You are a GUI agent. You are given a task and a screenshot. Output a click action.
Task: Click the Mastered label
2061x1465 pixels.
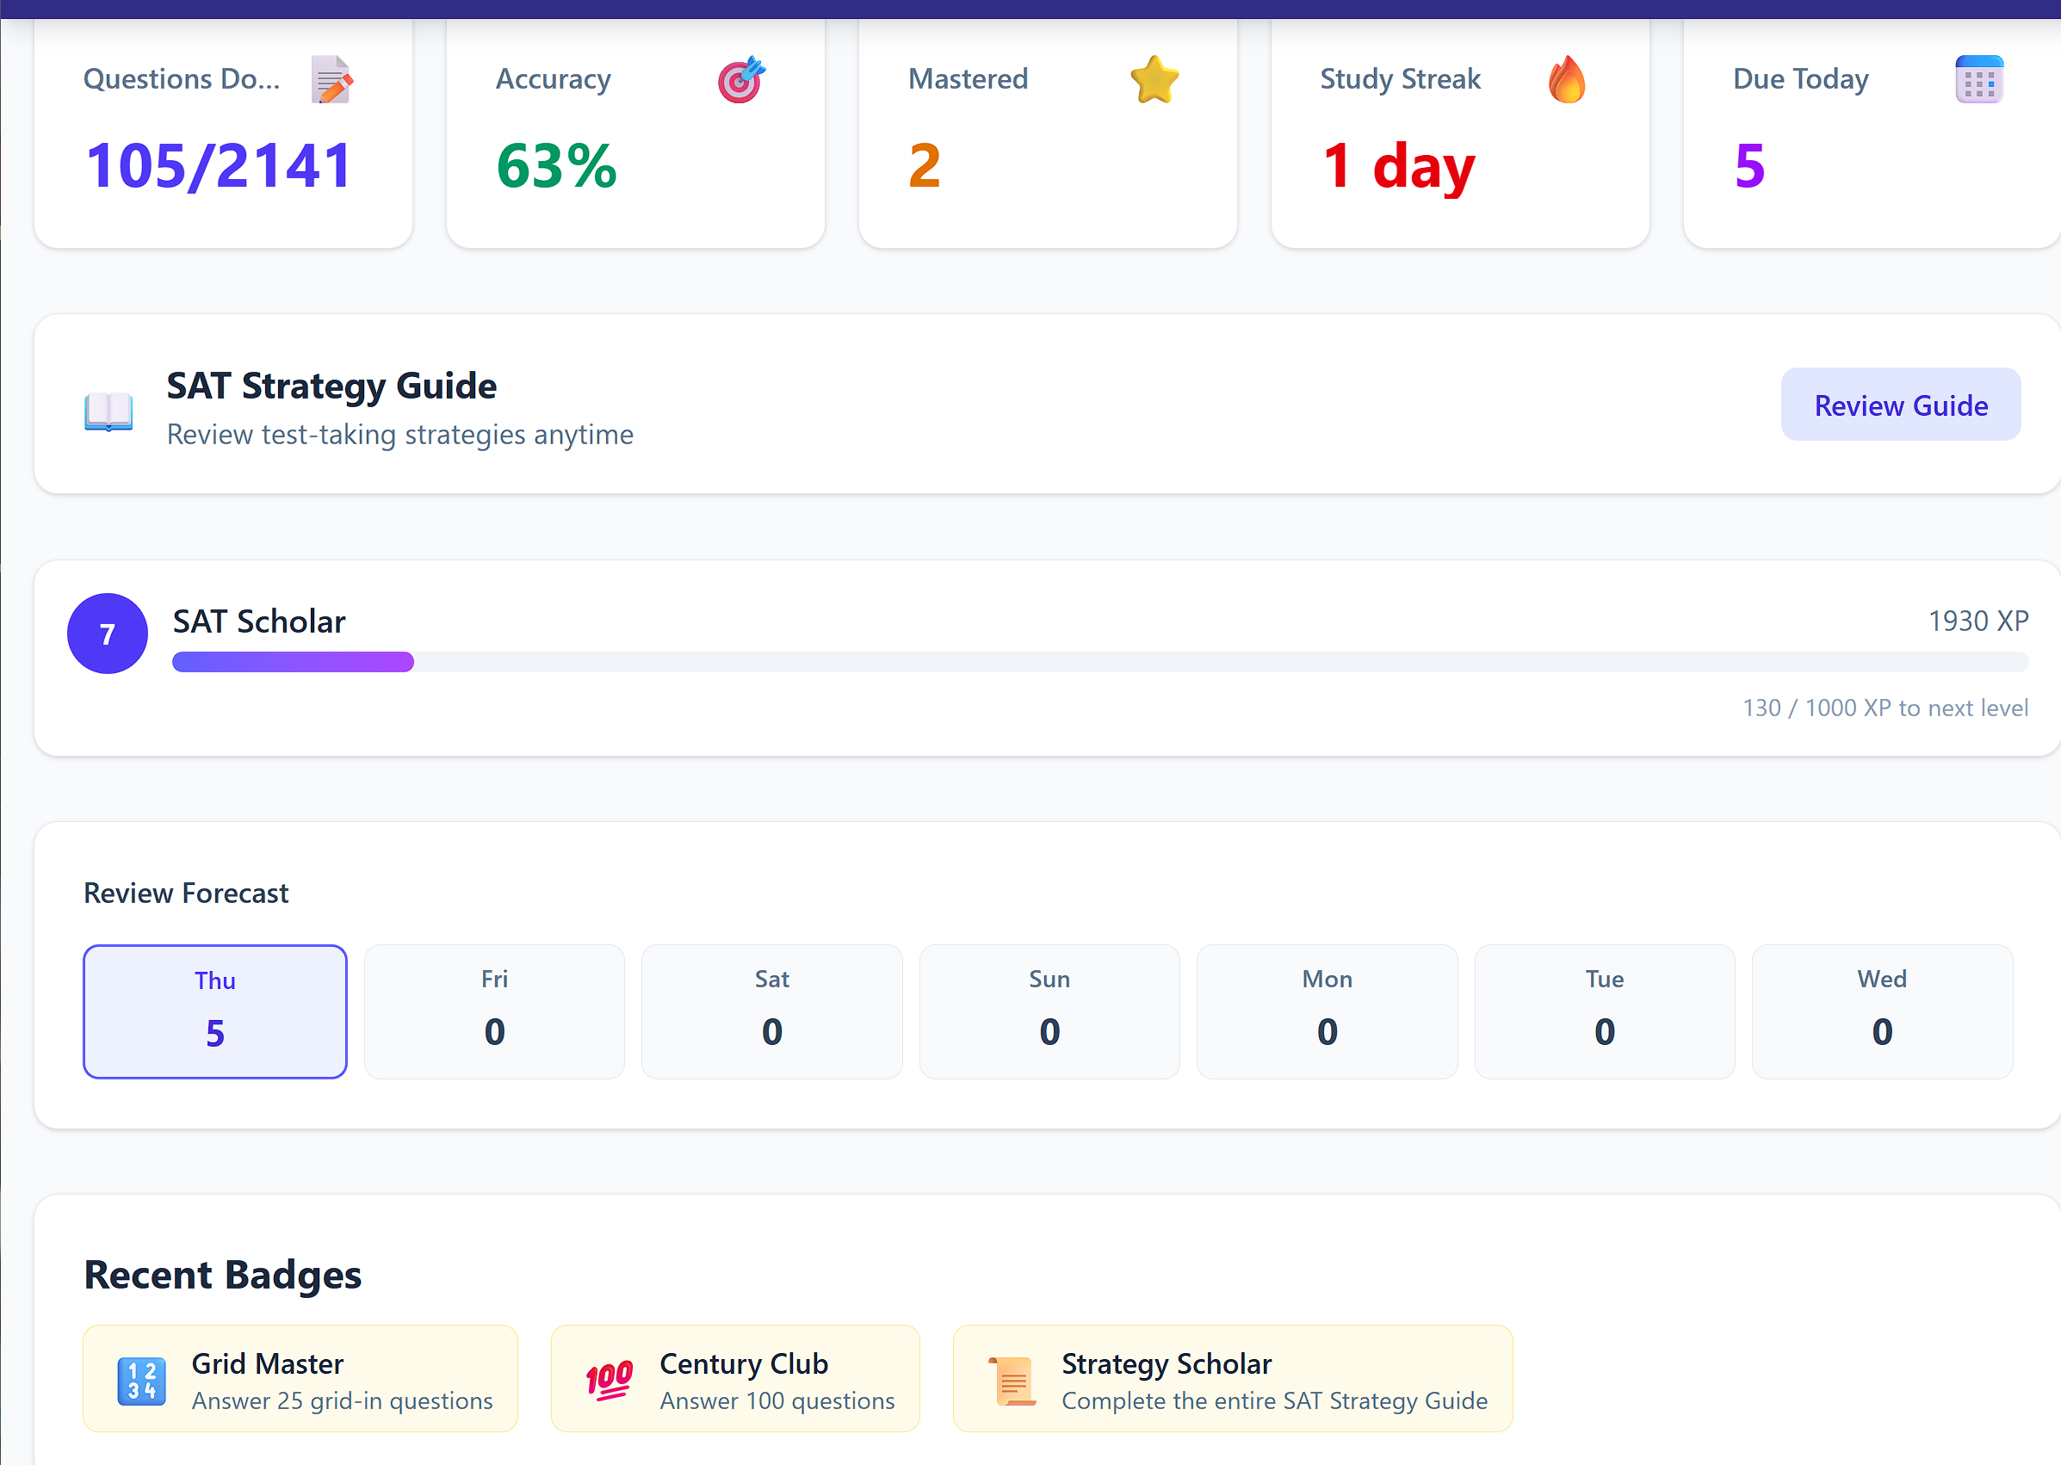[x=968, y=79]
